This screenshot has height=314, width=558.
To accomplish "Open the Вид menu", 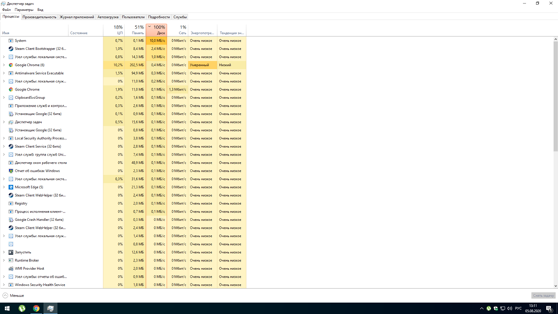I will pos(40,10).
